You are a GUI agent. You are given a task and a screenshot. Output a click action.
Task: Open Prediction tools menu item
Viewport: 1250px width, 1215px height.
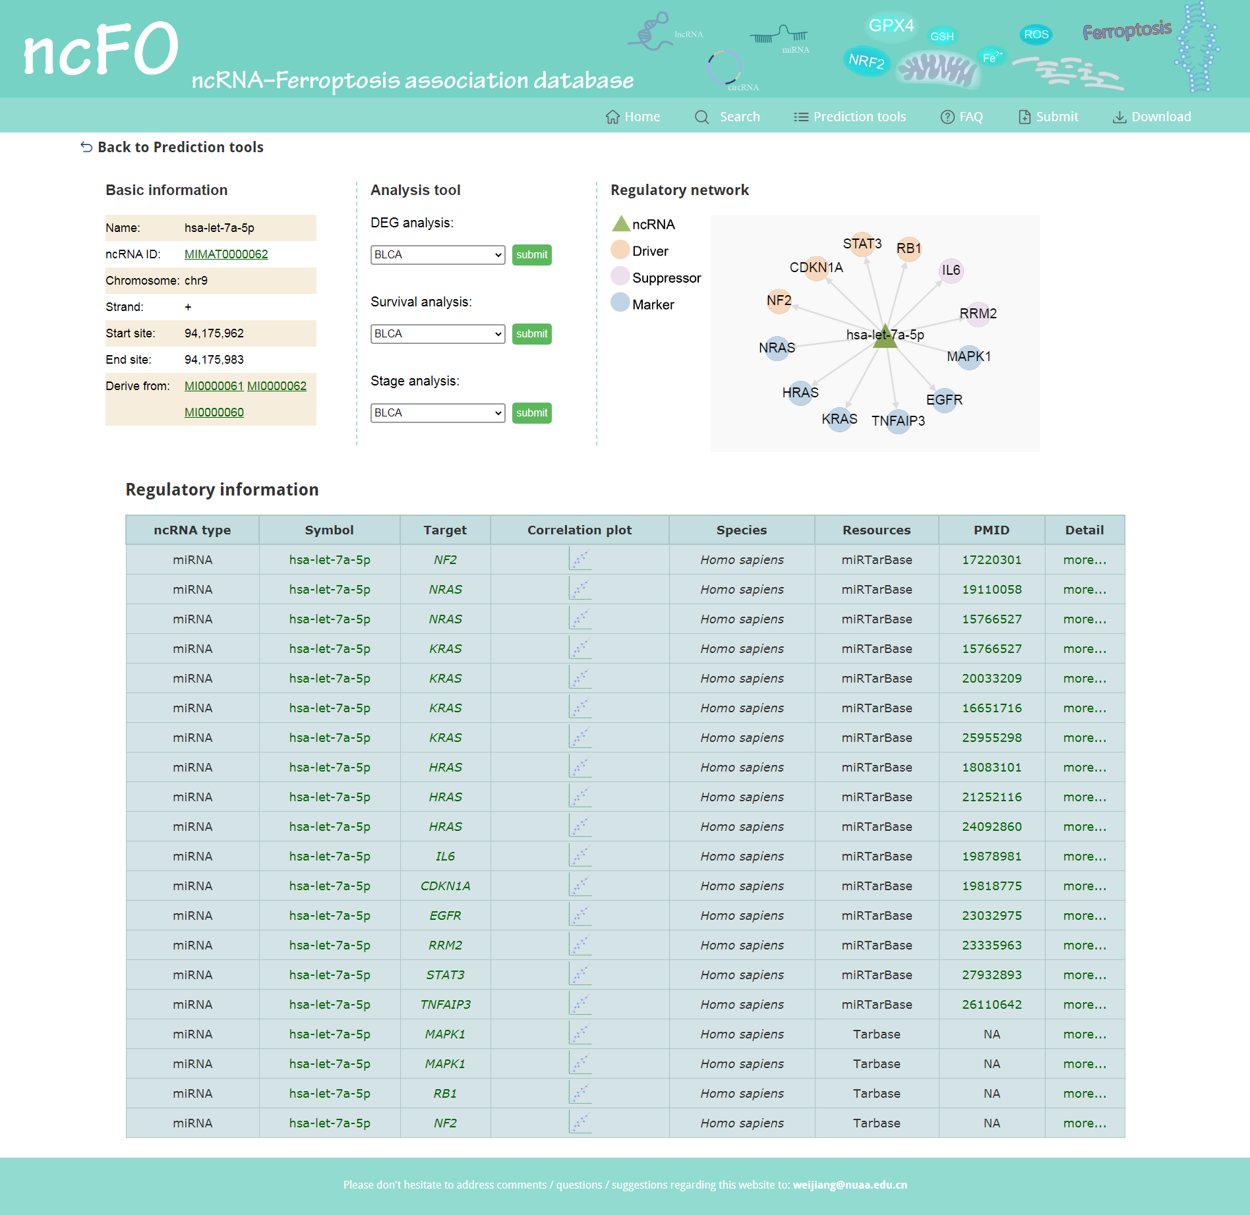(x=850, y=117)
